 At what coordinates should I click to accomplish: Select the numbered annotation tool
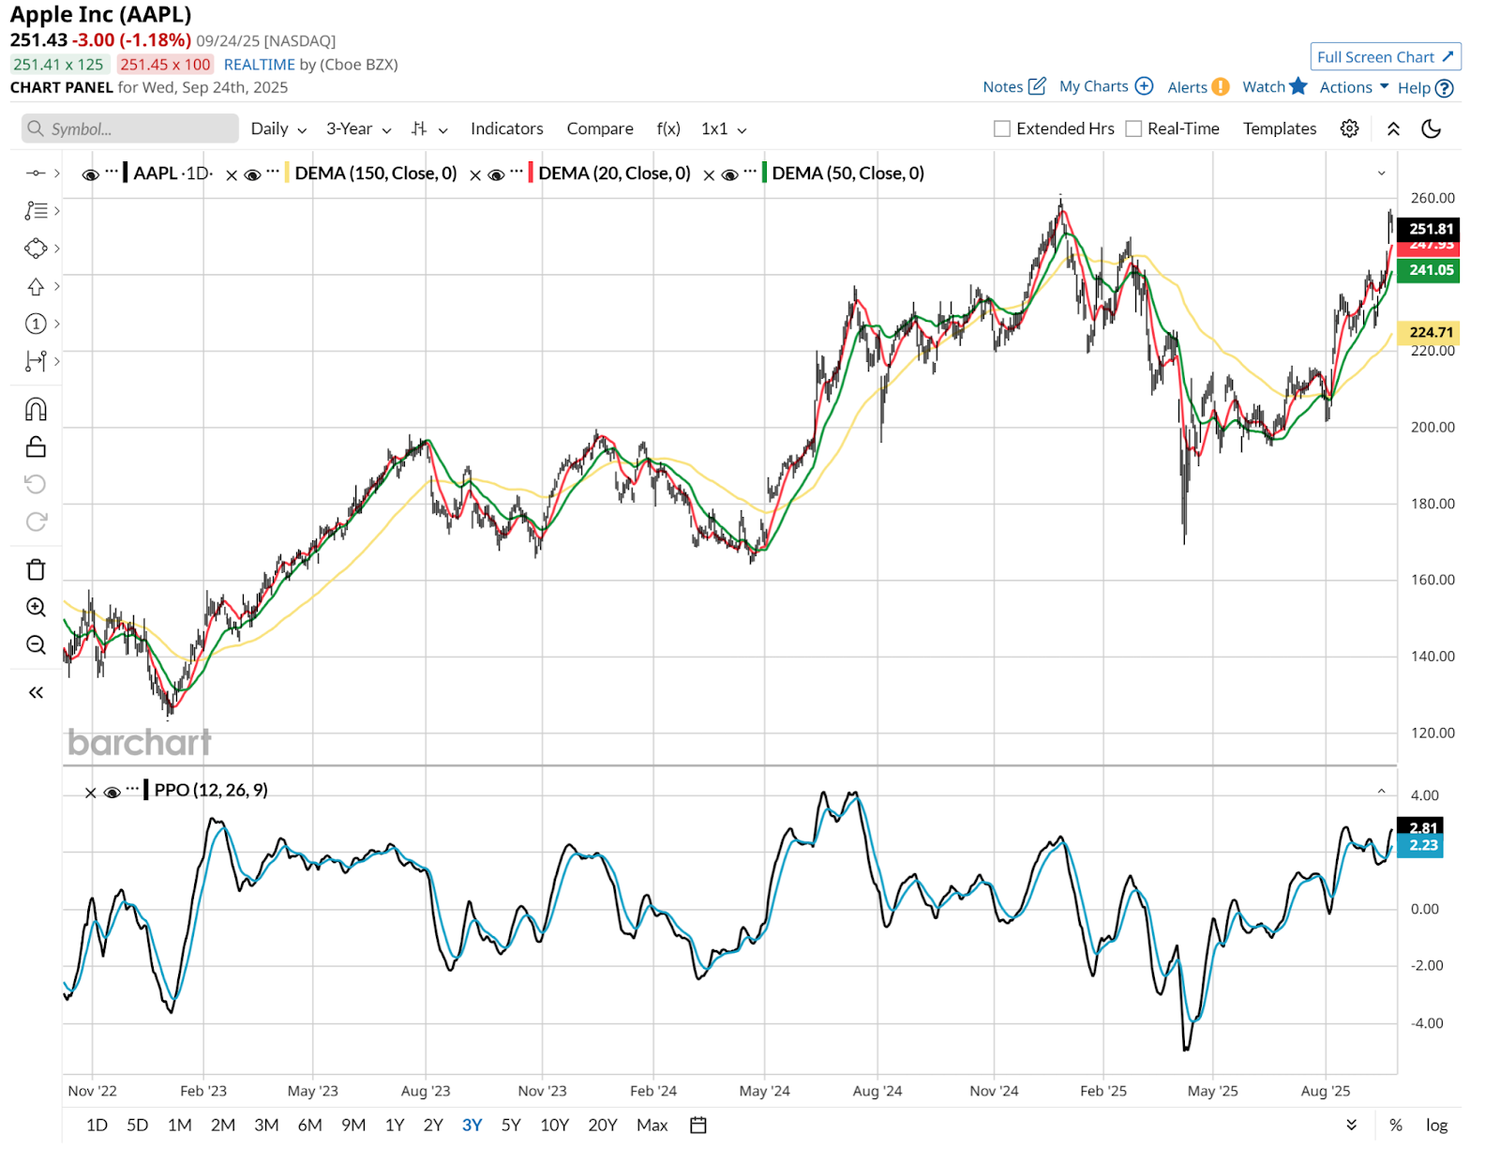pos(36,324)
